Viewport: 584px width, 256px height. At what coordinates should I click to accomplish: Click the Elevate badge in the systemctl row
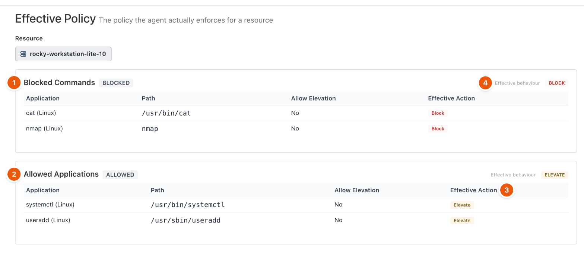[462, 205]
